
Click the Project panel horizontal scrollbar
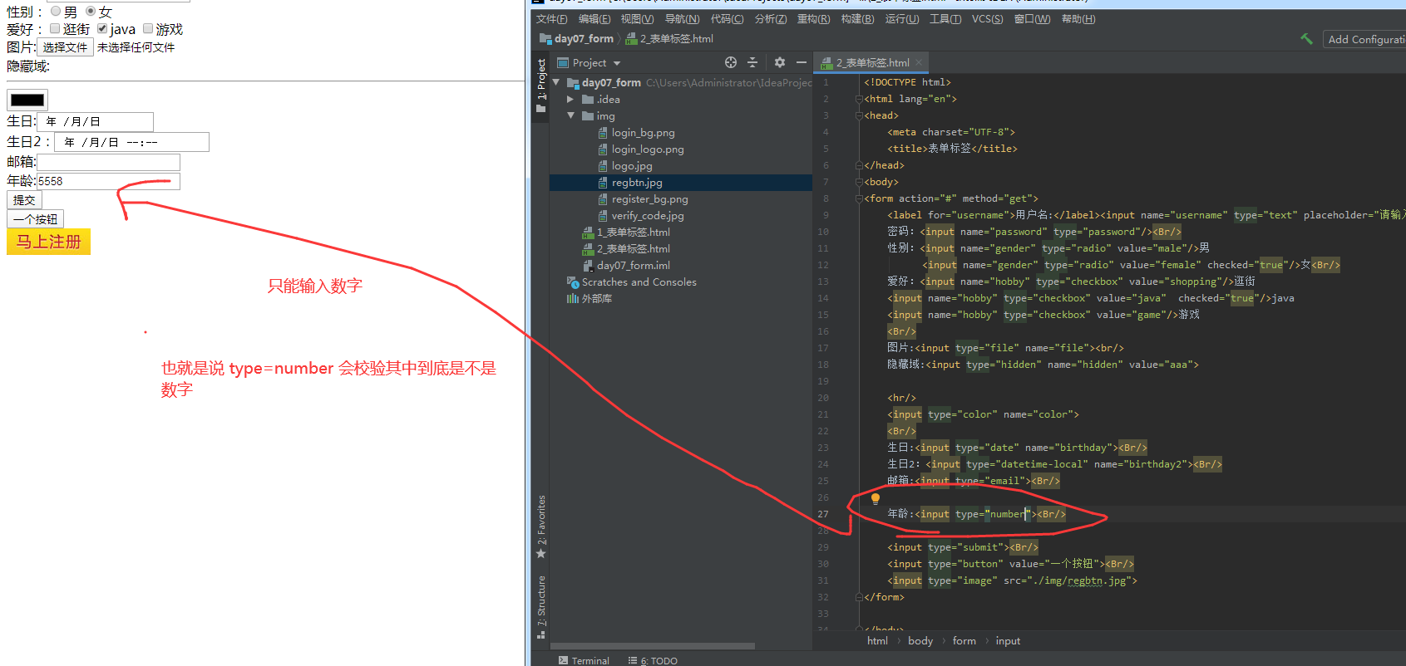coord(653,646)
